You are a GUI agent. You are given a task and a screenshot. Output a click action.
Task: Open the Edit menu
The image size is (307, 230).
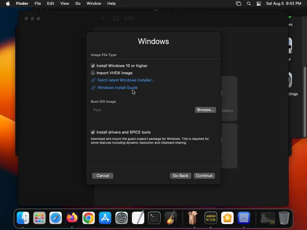[50, 4]
